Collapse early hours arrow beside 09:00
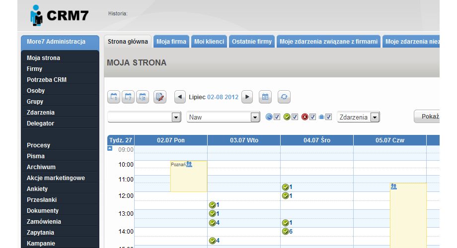Image resolution: width=457 pixels, height=248 pixels. [110, 148]
